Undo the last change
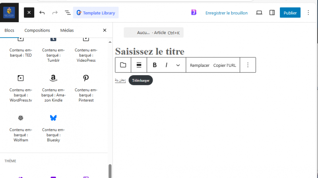This screenshot has width=318, height=178. tap(42, 13)
